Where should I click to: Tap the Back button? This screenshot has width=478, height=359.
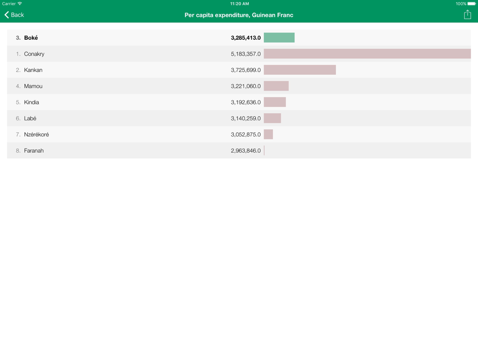pyautogui.click(x=14, y=15)
